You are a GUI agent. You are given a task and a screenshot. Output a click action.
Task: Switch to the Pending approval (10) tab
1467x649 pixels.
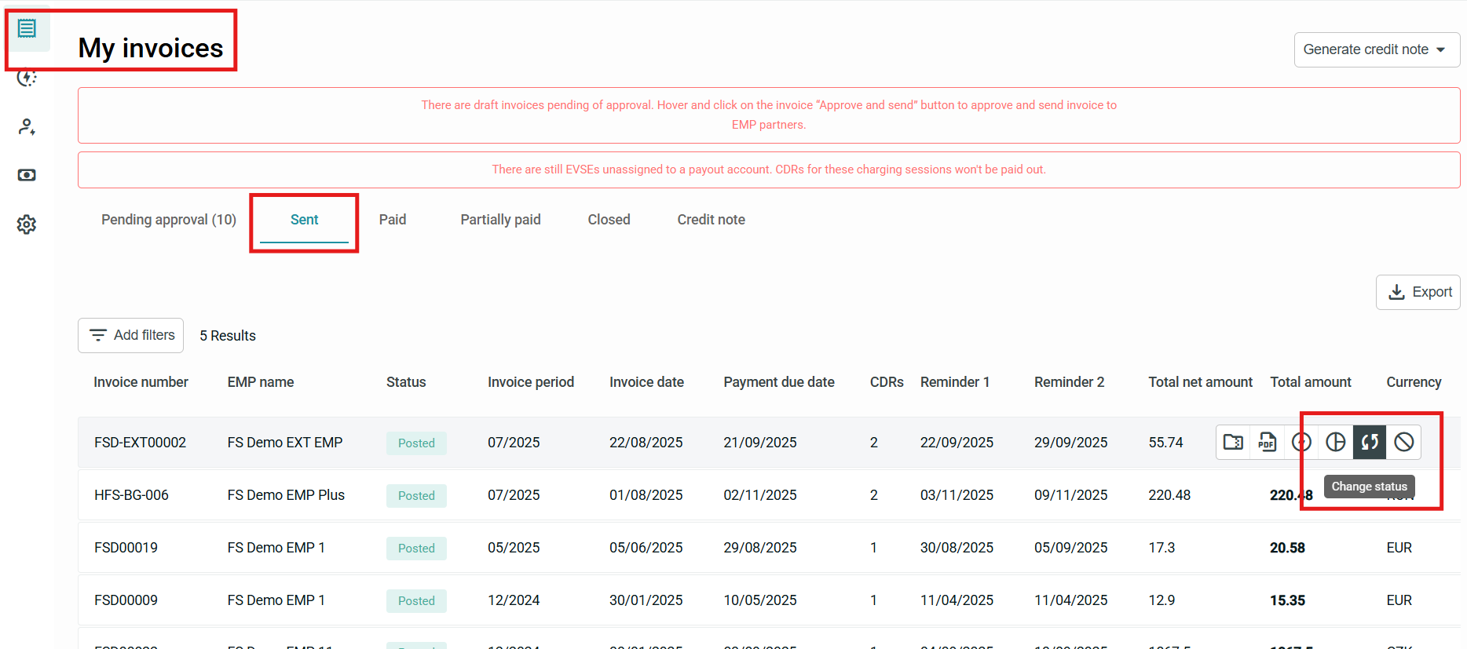(169, 220)
